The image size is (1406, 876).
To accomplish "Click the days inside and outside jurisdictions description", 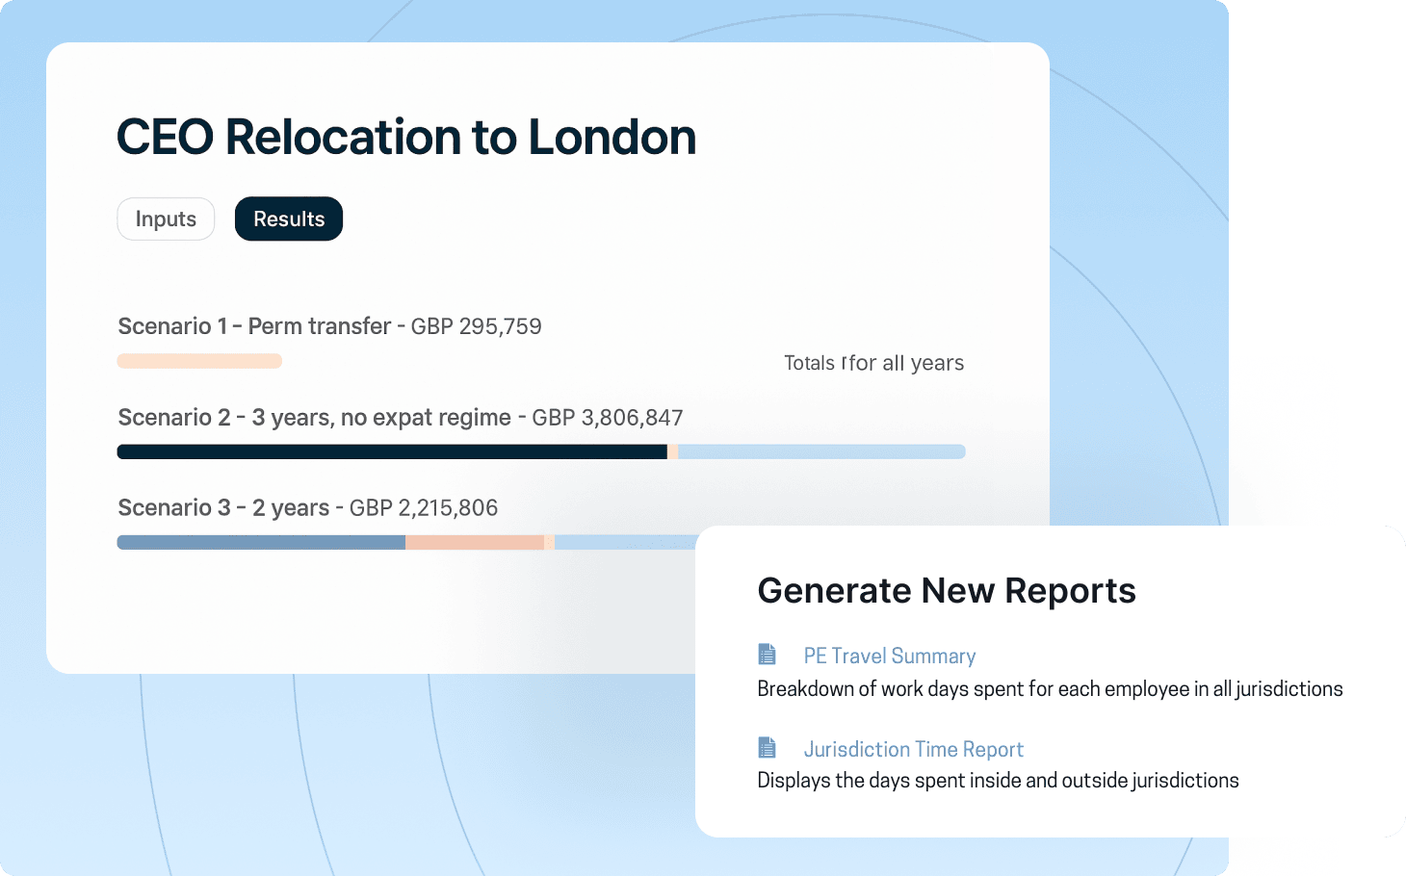I will (998, 781).
